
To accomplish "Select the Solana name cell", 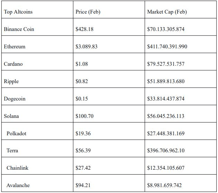I will pos(11,116).
